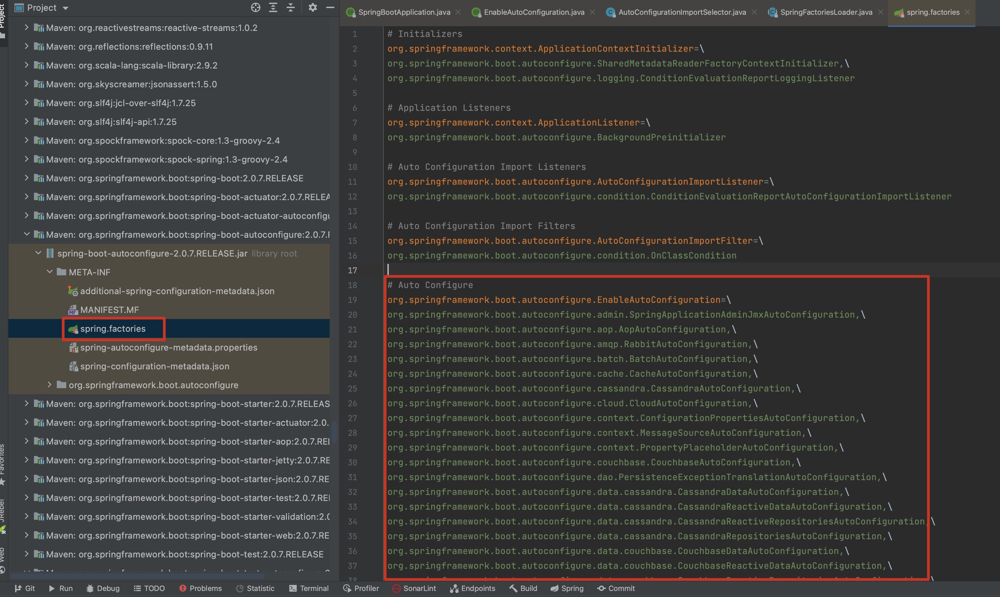Open the Build tool window
Viewport: 1000px width, 597px height.
click(523, 588)
